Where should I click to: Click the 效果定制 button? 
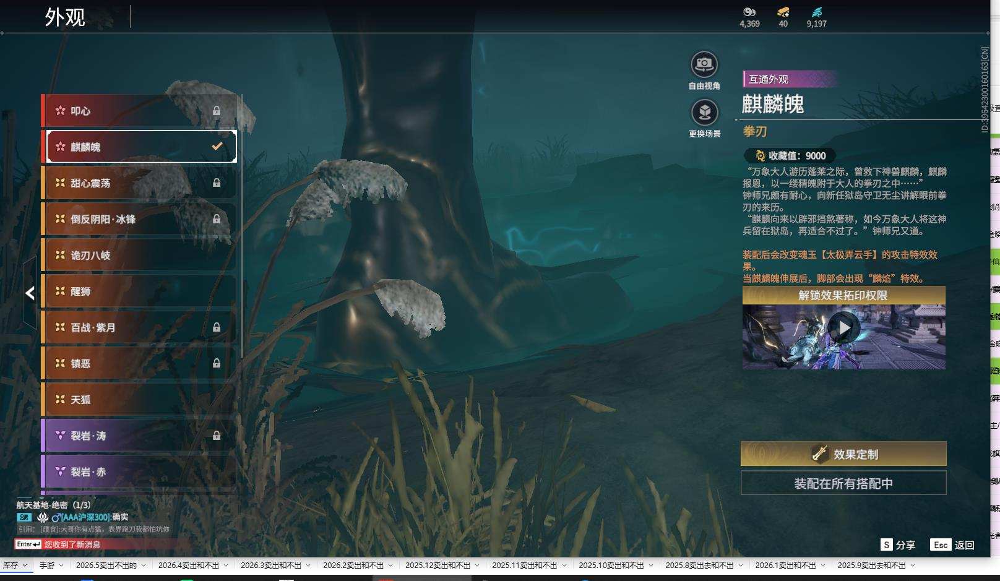(x=843, y=454)
